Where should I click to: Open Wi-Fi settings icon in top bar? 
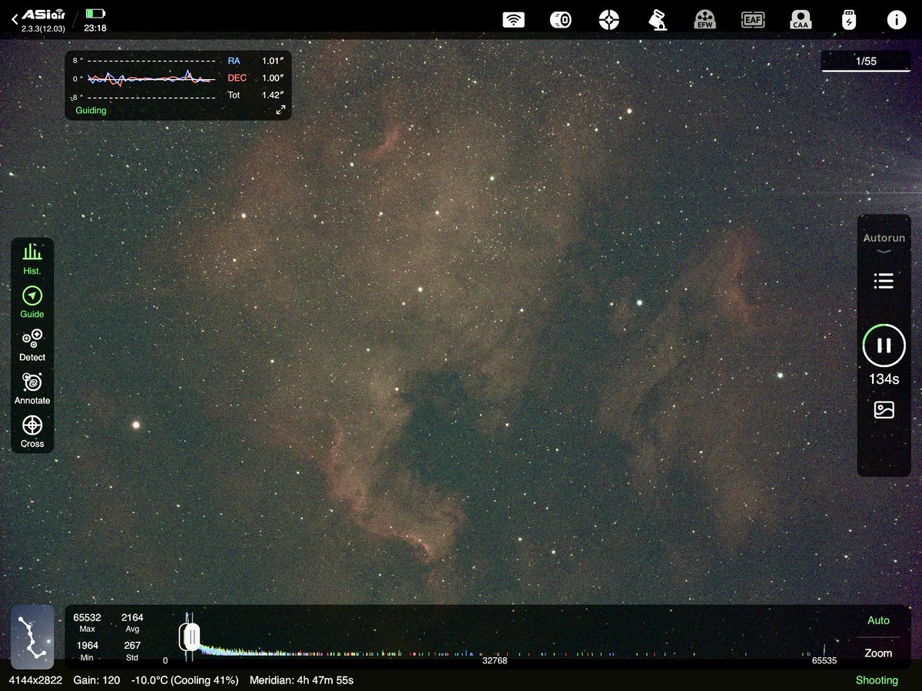(513, 20)
